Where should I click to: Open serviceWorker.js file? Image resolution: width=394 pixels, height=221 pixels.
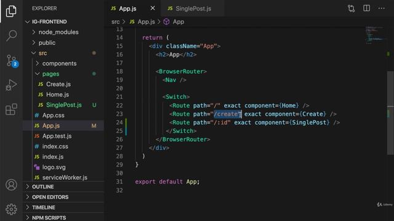tap(65, 177)
